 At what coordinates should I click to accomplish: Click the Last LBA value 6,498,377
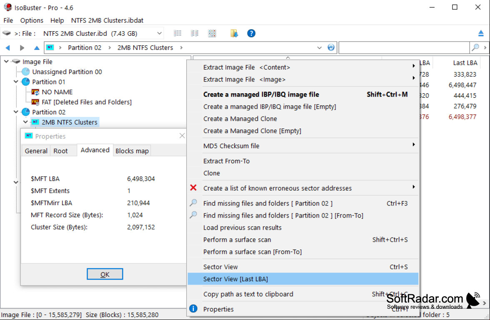(x=462, y=117)
